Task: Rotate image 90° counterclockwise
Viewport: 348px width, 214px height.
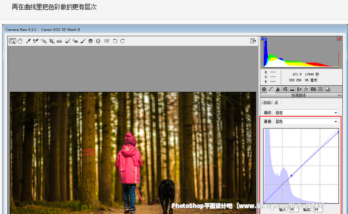Action: pyautogui.click(x=115, y=41)
